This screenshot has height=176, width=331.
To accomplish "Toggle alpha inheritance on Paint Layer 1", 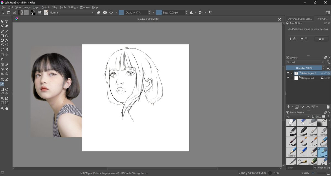I will [325, 73].
